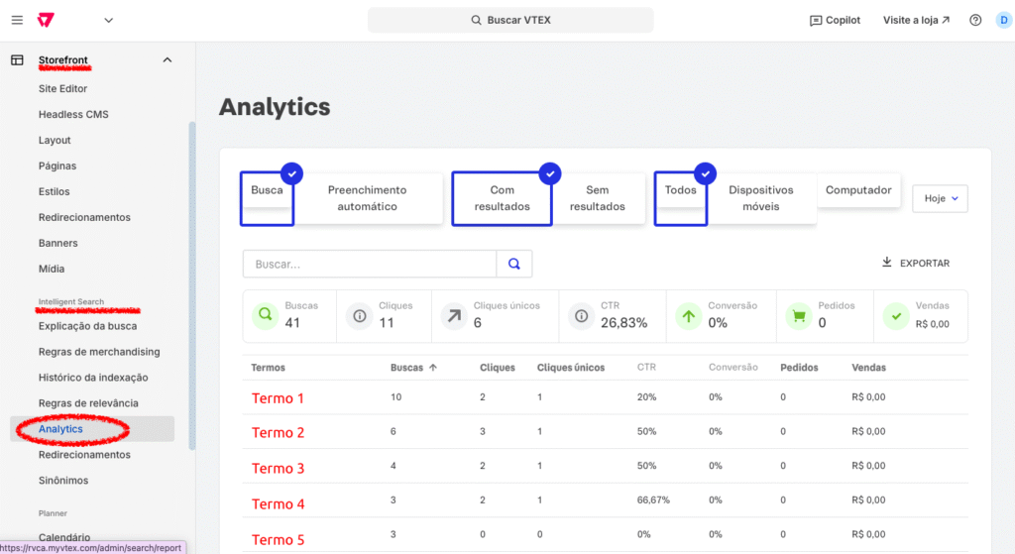Open the help question mark icon
The width and height of the screenshot is (1015, 554).
click(975, 20)
